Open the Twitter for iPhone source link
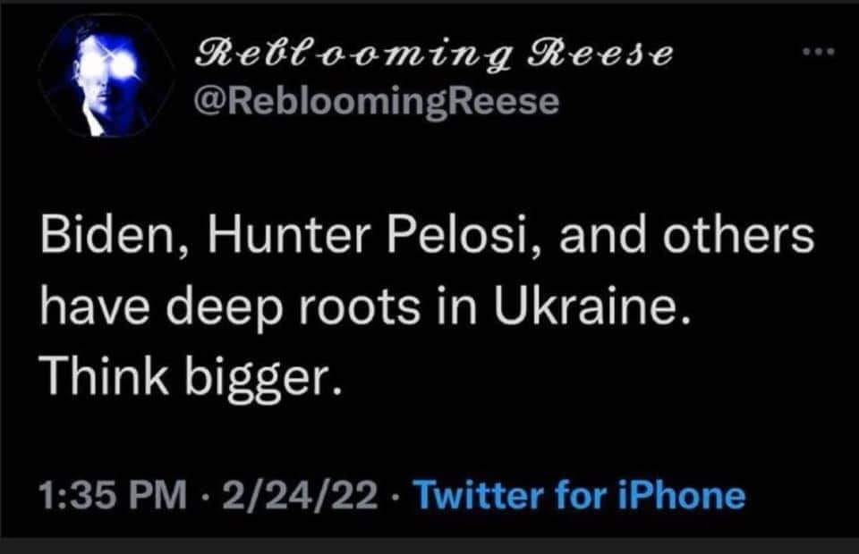859x554 pixels. click(x=581, y=494)
